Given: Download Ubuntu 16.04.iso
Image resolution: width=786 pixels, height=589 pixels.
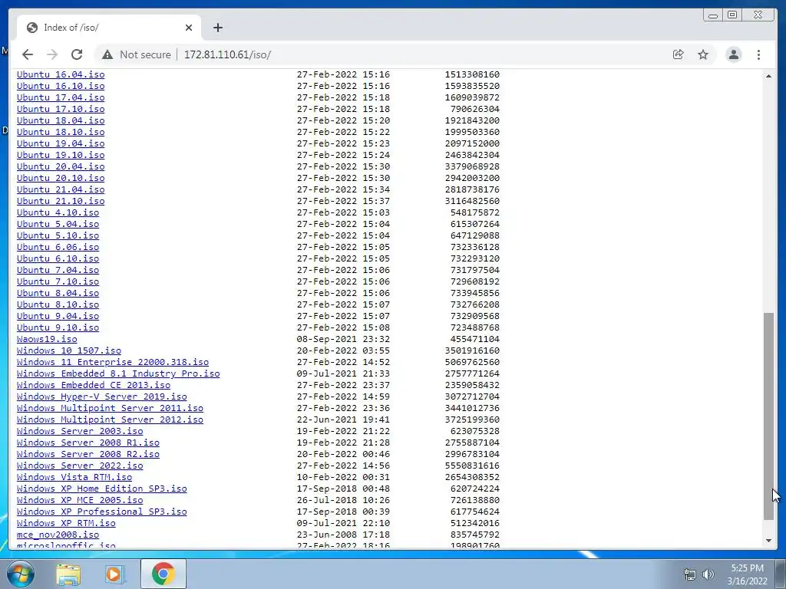Looking at the screenshot, I should pyautogui.click(x=61, y=74).
